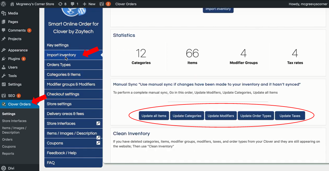The width and height of the screenshot is (329, 171).
Task: Open Key settings in plugin menu
Action: click(74, 45)
